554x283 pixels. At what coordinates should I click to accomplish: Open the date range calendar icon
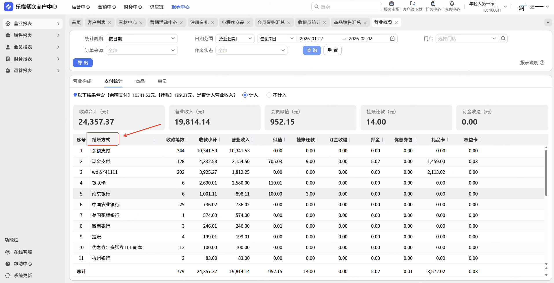(x=392, y=39)
